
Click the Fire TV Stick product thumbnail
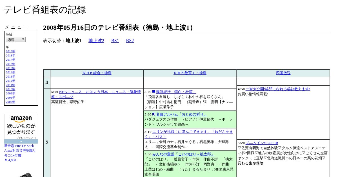(25, 174)
